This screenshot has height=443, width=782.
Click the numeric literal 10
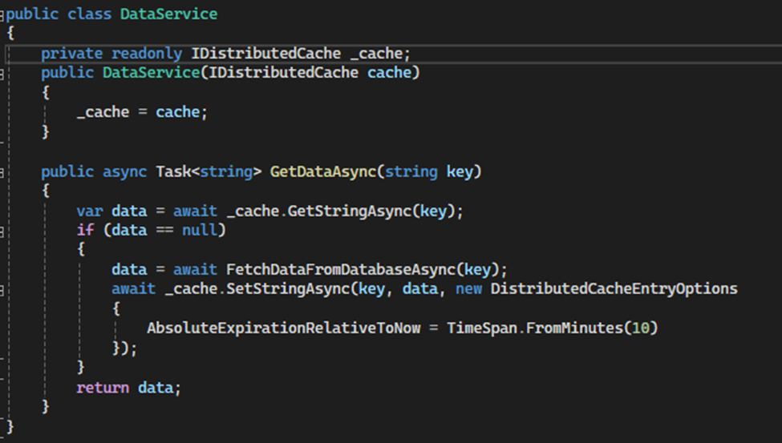coord(640,328)
